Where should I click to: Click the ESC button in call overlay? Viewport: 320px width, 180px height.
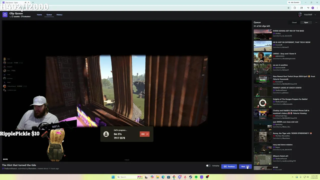click(144, 134)
